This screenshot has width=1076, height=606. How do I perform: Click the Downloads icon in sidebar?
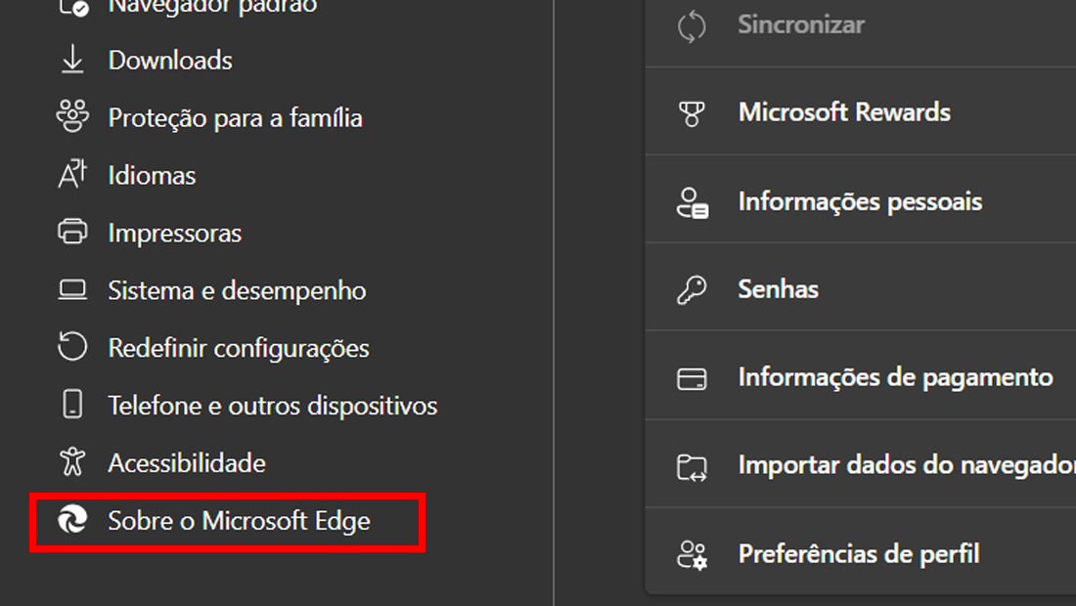[x=71, y=60]
